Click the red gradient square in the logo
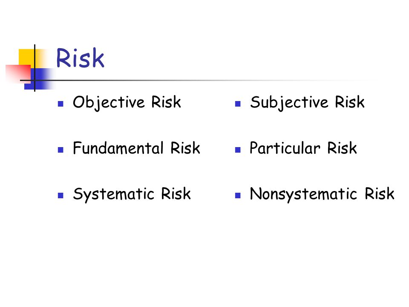This screenshot has width=409, height=307. pos(18,74)
